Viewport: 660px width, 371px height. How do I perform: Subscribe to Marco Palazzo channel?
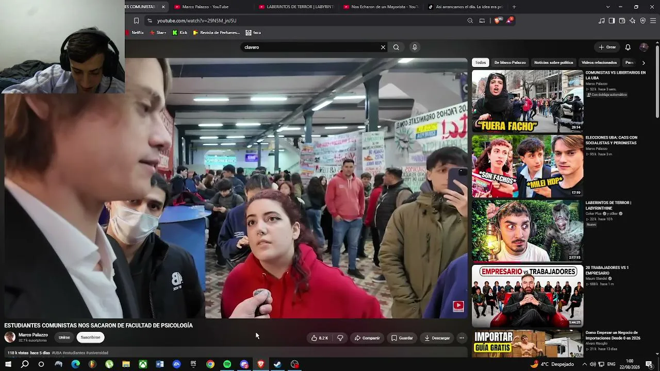90,338
